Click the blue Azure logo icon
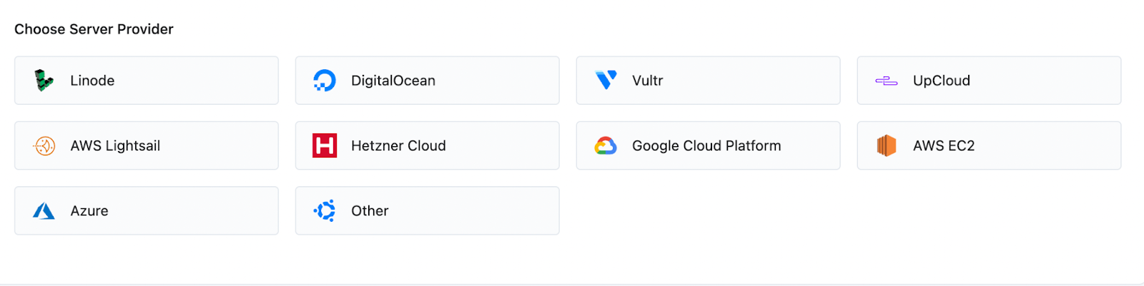1144x286 pixels. click(44, 211)
